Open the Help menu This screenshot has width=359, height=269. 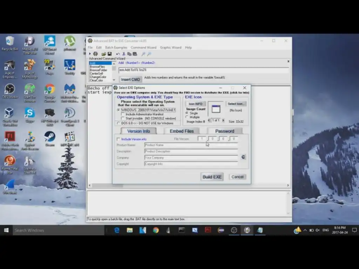click(188, 47)
